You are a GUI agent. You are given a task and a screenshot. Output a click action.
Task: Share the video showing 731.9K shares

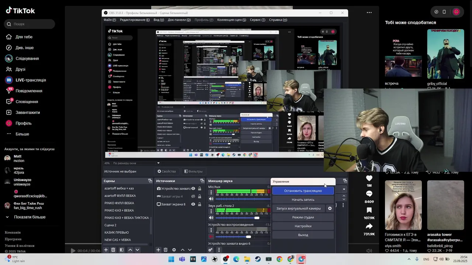point(369,226)
